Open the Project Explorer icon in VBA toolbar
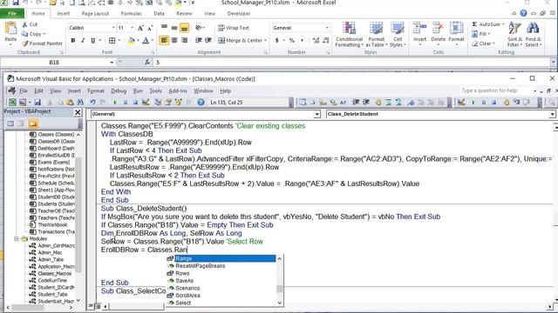Viewport: 558px width, 313px height. pos(158,103)
